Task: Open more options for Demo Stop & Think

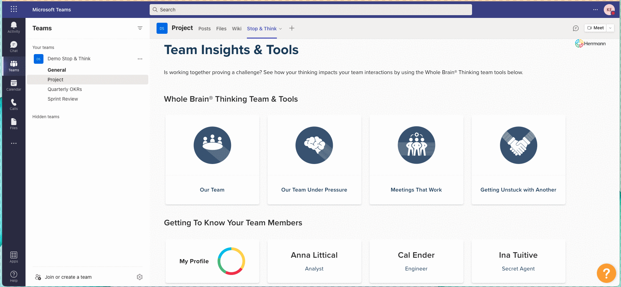Action: coord(140,59)
